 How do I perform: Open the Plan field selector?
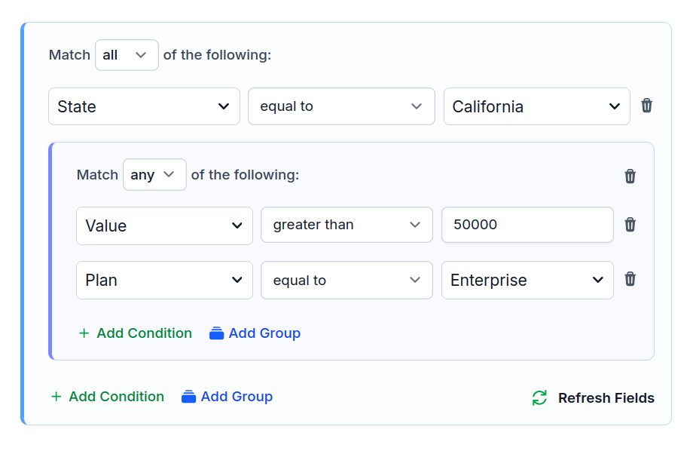pos(164,280)
